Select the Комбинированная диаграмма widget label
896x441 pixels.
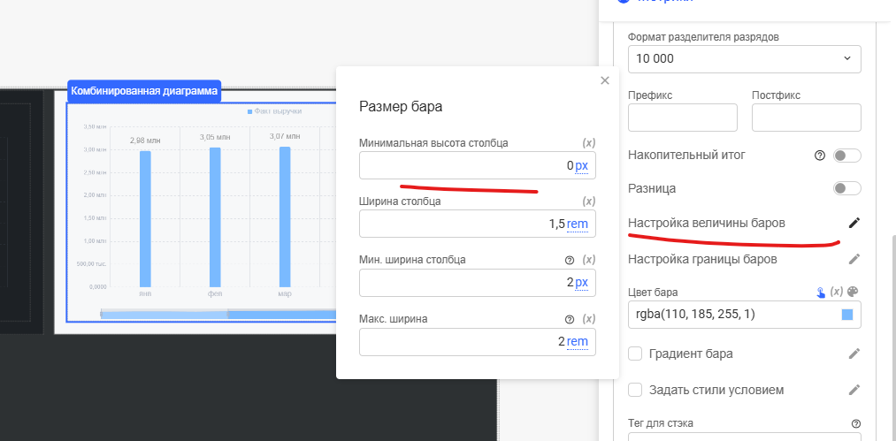point(144,91)
